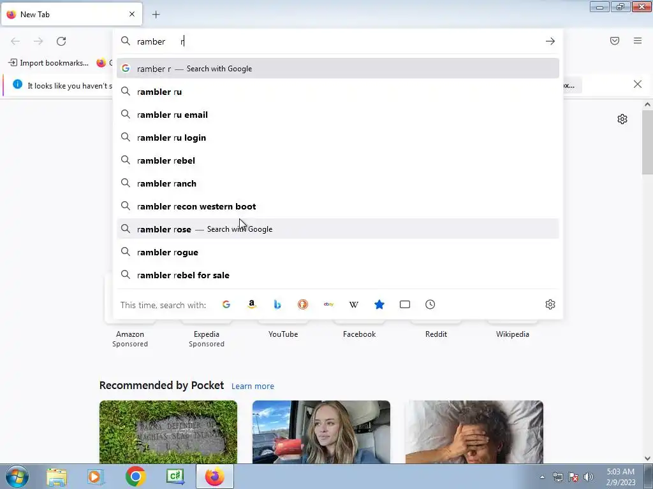Go back one page

coord(15,41)
